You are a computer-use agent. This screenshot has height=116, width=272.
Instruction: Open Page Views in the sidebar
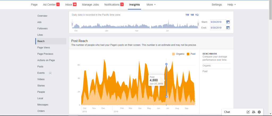coord(44,48)
